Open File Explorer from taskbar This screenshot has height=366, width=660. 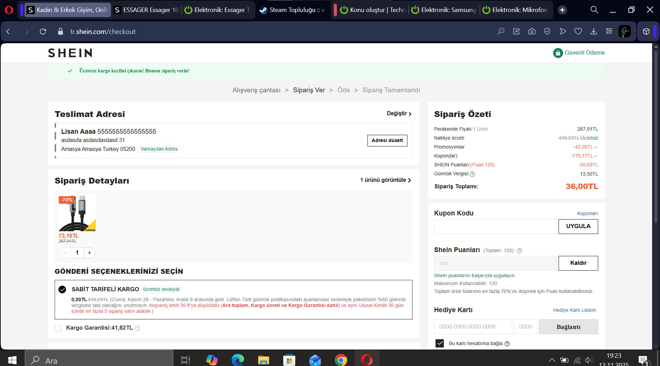pos(263,360)
